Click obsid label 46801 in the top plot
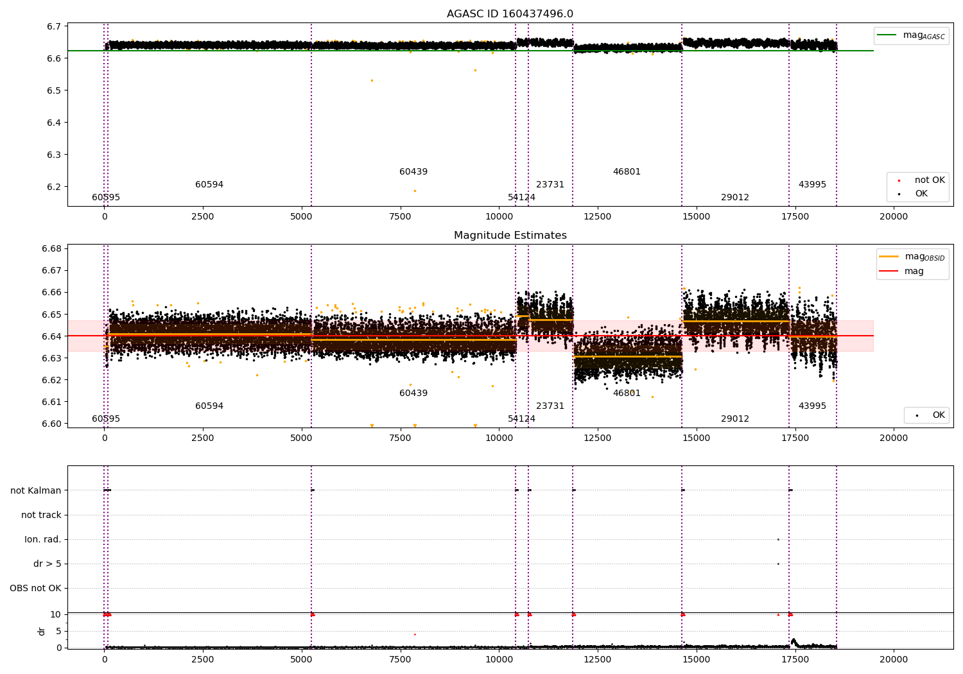963x674 pixels. click(x=627, y=172)
